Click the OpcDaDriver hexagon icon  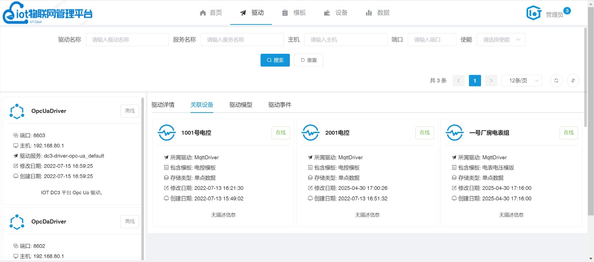click(x=17, y=222)
